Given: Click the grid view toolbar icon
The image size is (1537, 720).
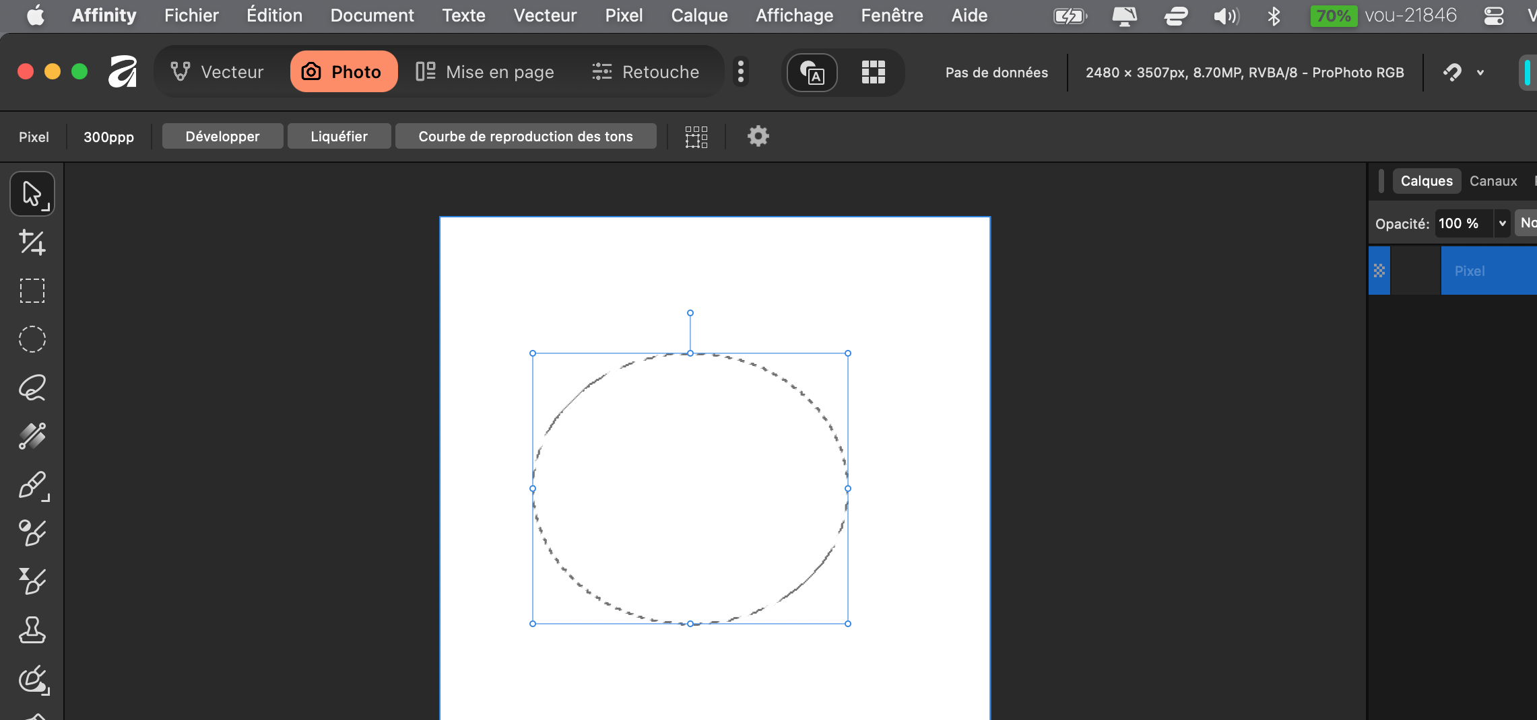Looking at the screenshot, I should [x=873, y=72].
